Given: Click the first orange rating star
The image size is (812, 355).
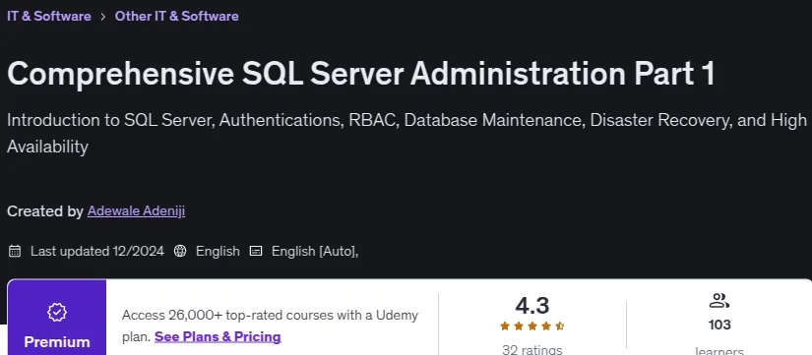Looking at the screenshot, I should point(505,326).
